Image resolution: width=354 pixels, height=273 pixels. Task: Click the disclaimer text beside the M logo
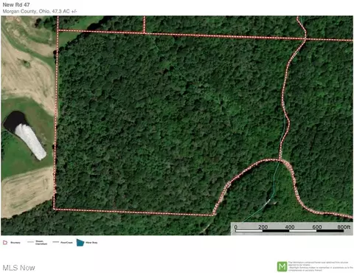pyautogui.click(x=321, y=266)
